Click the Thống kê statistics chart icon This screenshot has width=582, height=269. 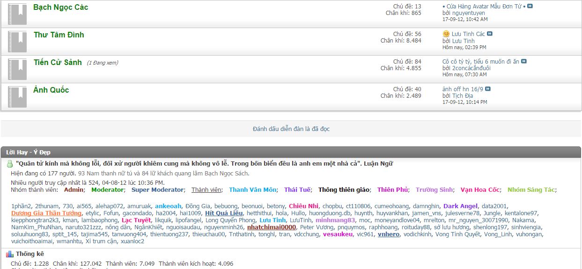pyautogui.click(x=10, y=254)
